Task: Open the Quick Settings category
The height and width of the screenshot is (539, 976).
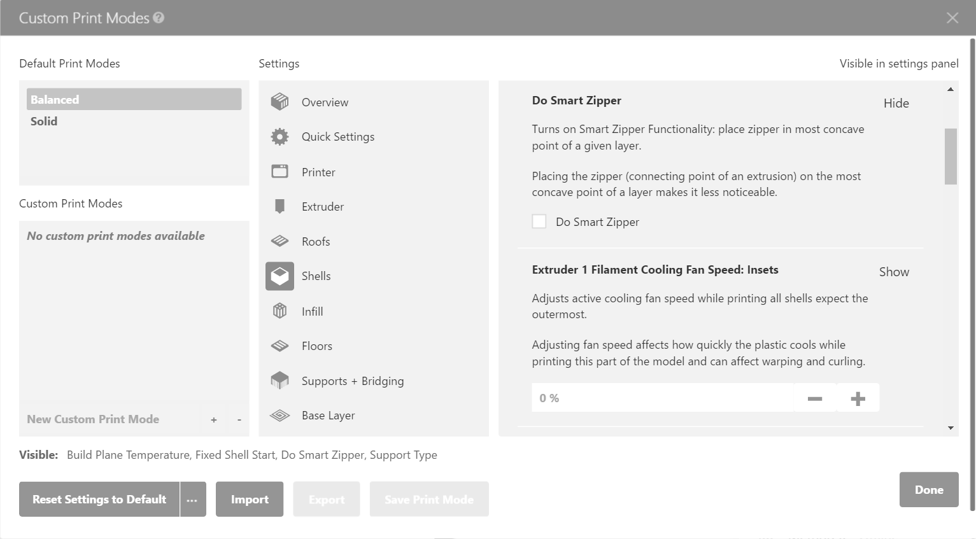Action: click(338, 137)
